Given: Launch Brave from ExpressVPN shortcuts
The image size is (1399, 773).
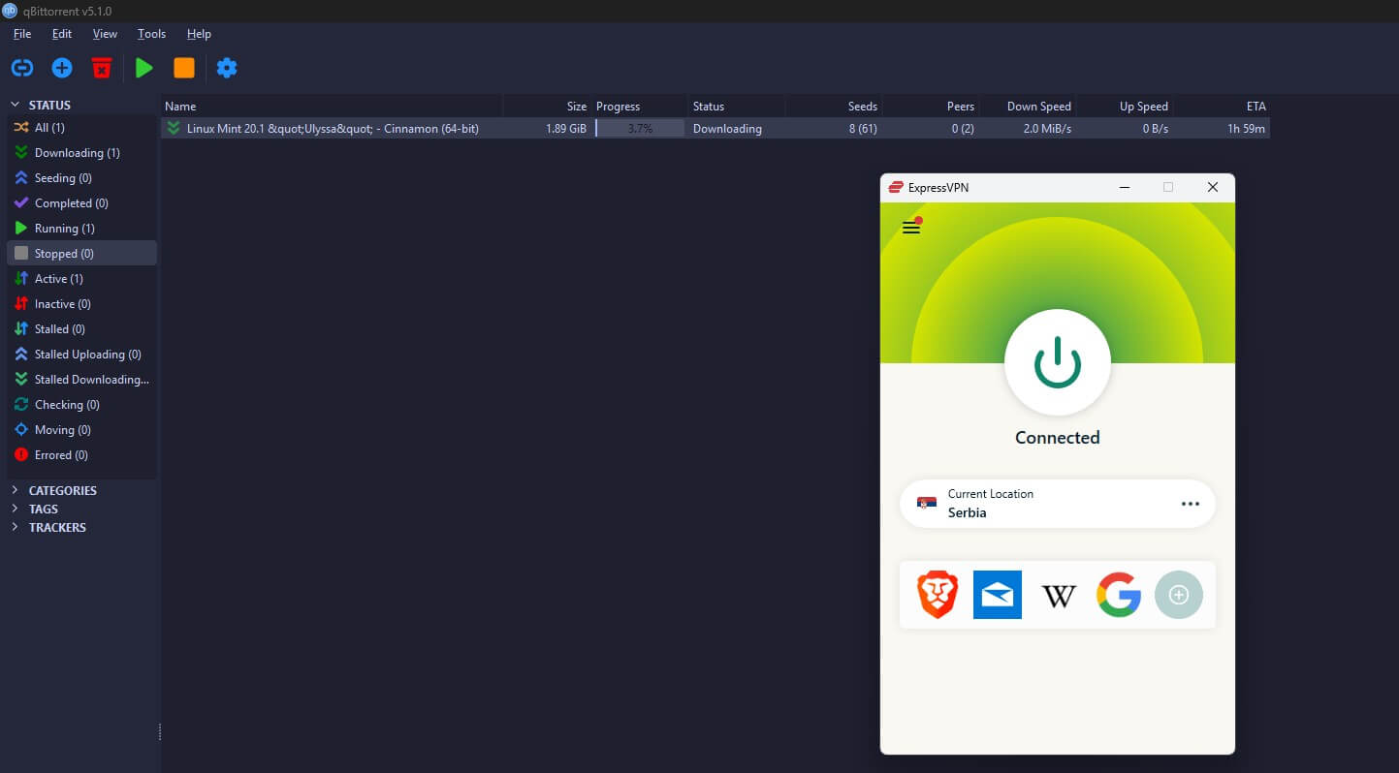Looking at the screenshot, I should click(x=937, y=595).
